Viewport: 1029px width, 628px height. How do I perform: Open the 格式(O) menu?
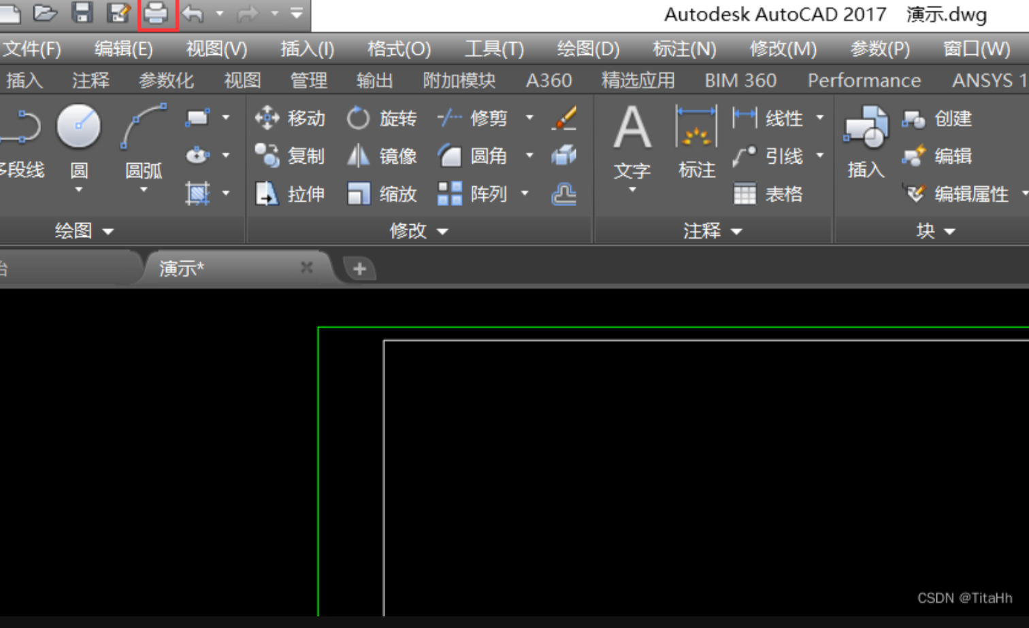click(399, 49)
